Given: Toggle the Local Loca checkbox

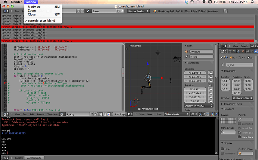Looking at the screenshot, I should (239, 137).
